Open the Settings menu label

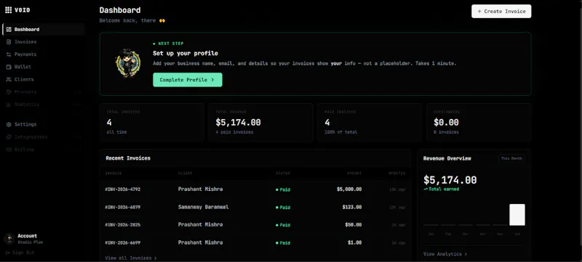[x=25, y=124]
